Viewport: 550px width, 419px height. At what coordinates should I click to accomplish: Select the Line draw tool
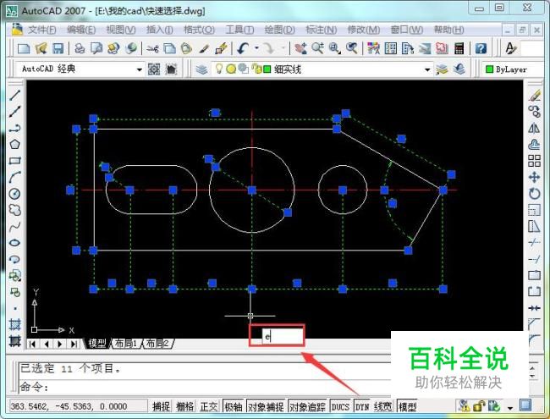coord(14,95)
